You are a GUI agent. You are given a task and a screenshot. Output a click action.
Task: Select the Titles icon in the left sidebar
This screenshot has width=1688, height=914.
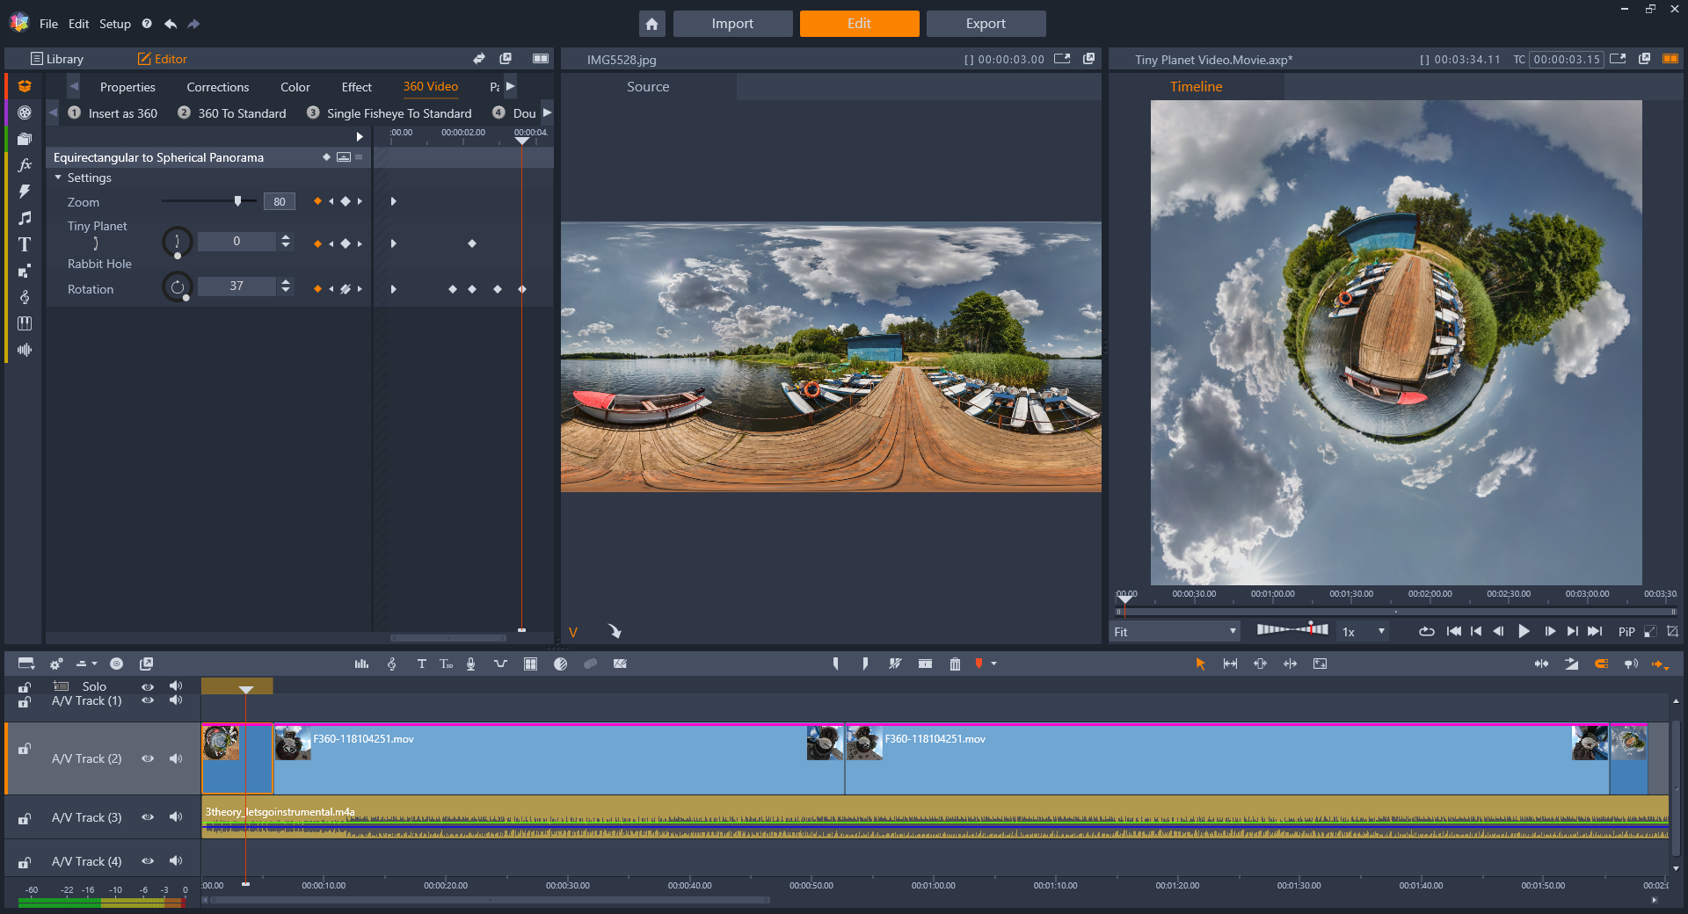point(25,243)
